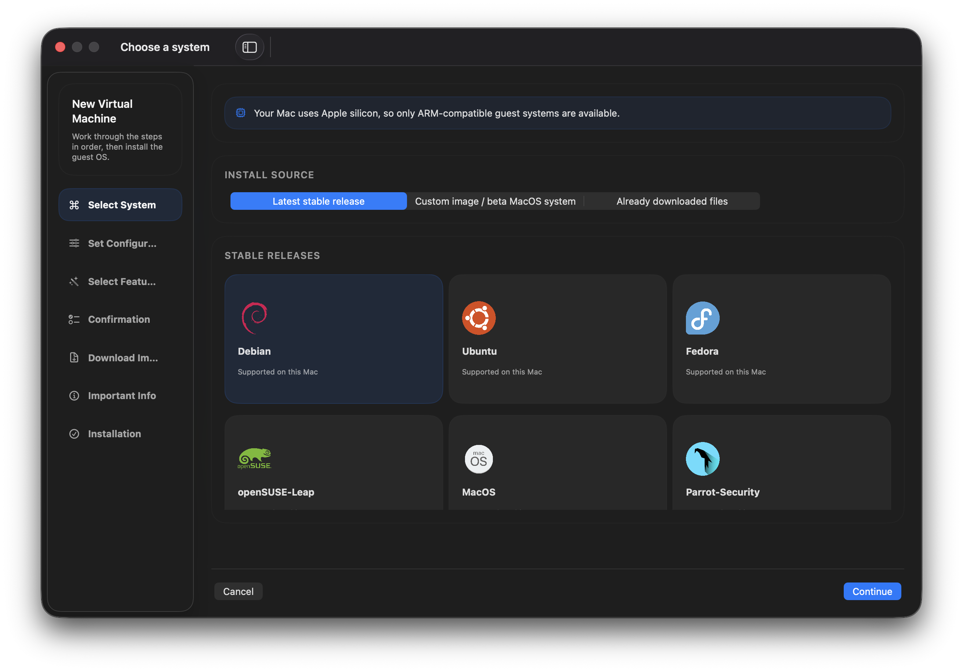Go to the Confirmation step

(120, 319)
